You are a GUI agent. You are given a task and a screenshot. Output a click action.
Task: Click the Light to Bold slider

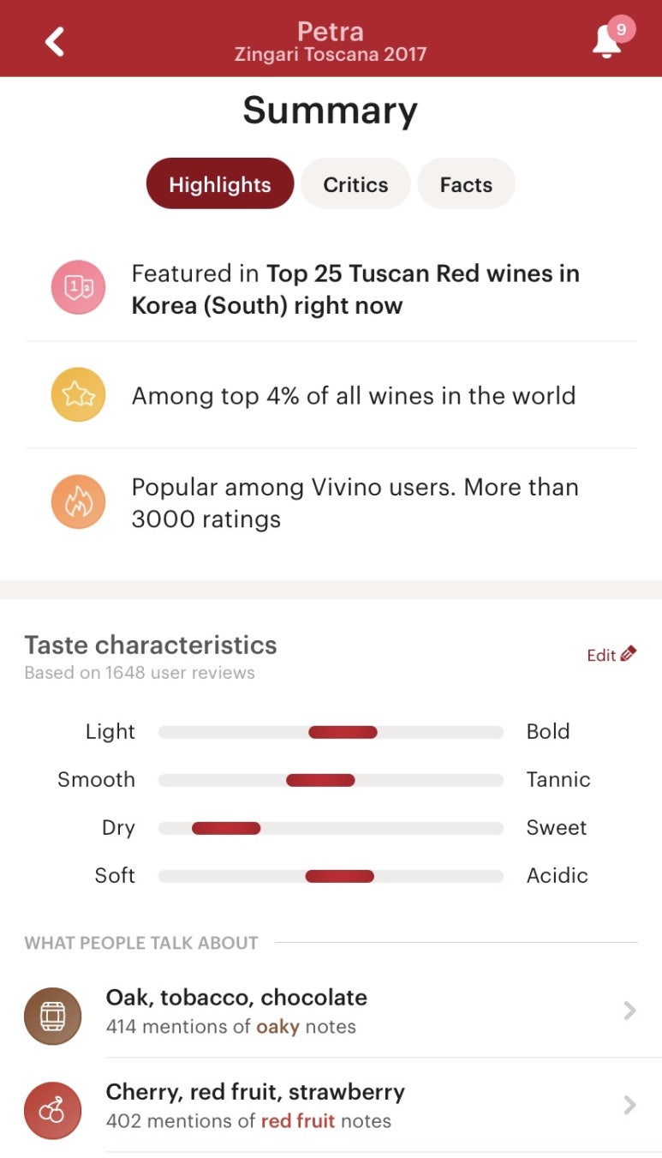[x=331, y=732]
